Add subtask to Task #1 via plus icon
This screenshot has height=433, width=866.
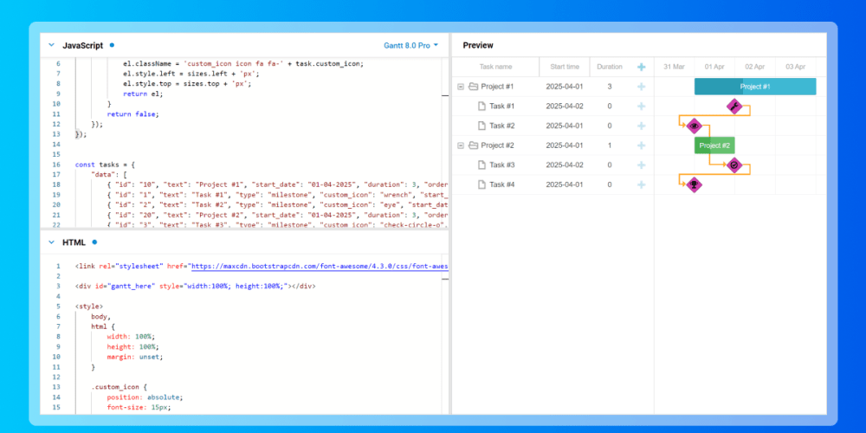pyautogui.click(x=641, y=106)
